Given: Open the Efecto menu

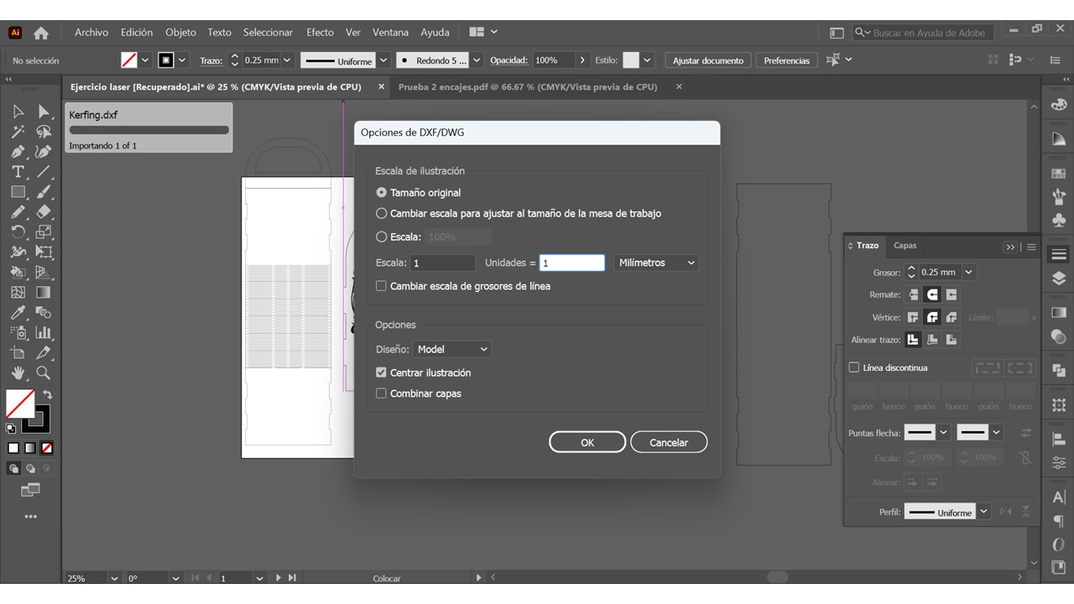Looking at the screenshot, I should pos(320,33).
